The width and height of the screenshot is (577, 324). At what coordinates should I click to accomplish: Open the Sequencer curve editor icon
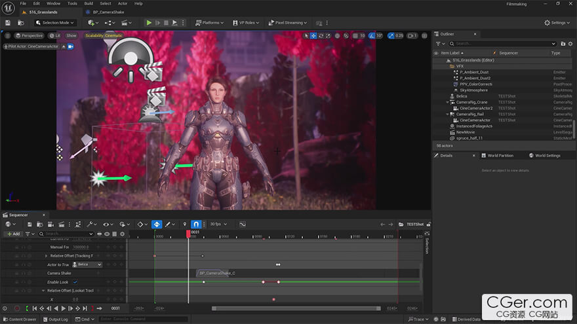tap(243, 224)
